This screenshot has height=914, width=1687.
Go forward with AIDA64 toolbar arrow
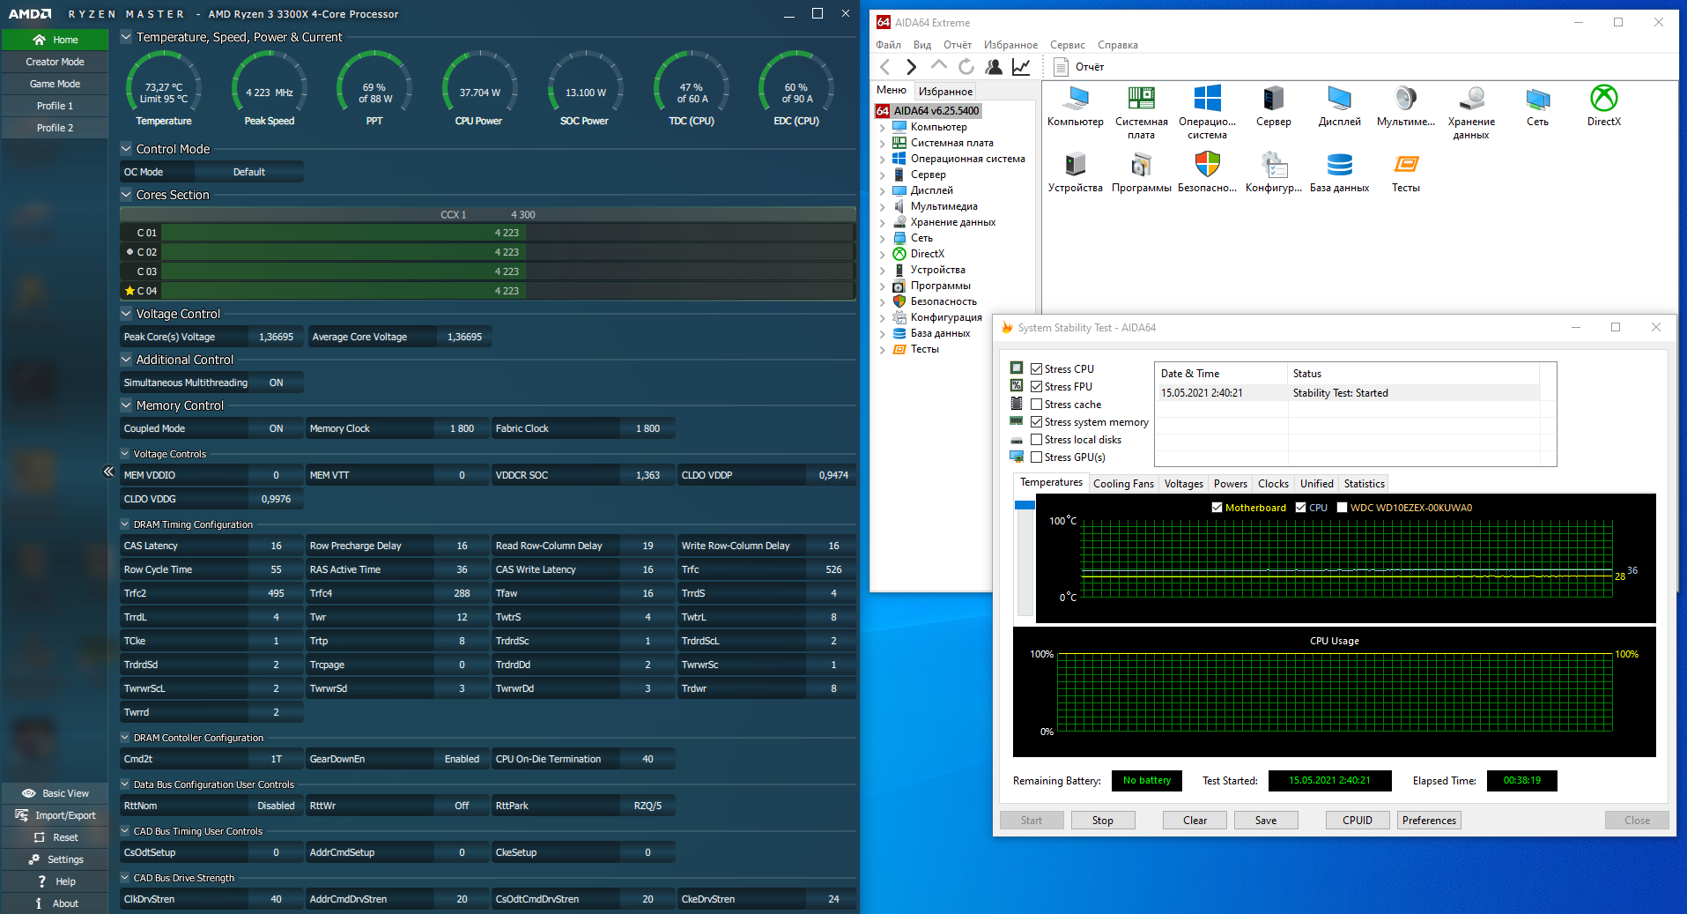[x=911, y=67]
